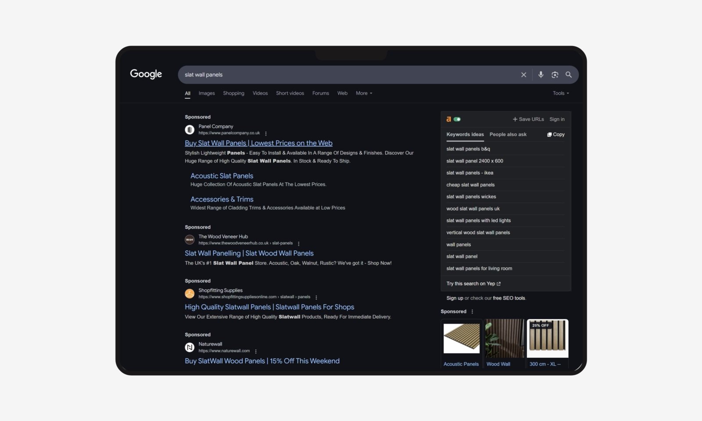Switch to the Web tab
Viewport: 702px width, 421px height.
(x=343, y=93)
